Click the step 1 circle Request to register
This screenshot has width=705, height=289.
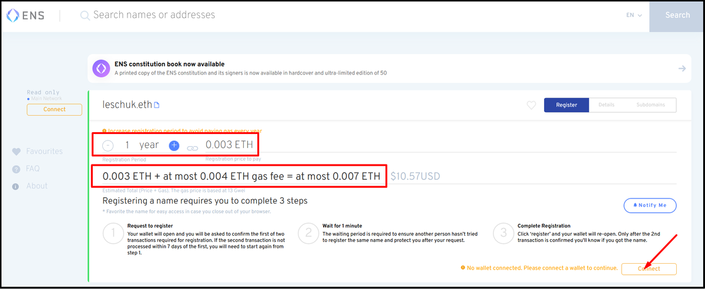click(x=113, y=233)
